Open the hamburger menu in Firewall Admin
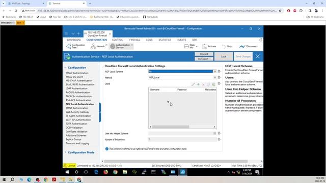 pos(66,34)
